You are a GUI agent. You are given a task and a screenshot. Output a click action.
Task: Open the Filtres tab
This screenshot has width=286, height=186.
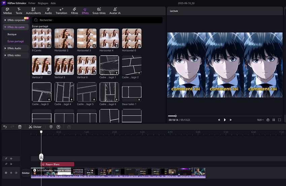click(x=74, y=11)
